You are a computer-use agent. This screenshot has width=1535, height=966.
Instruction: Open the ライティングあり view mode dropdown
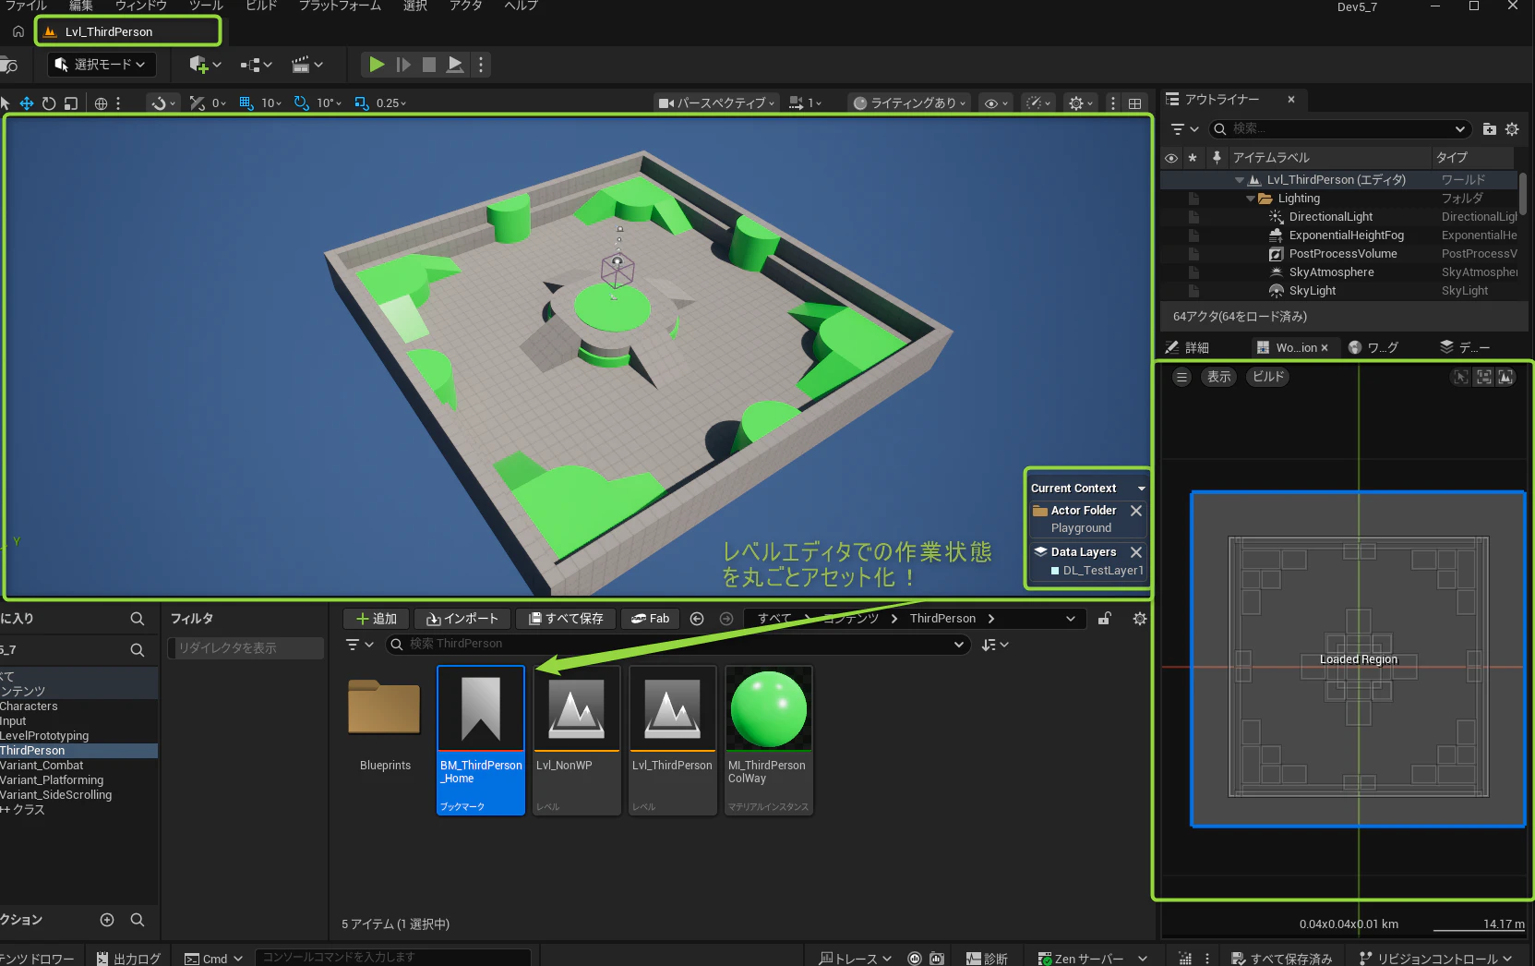[x=910, y=103]
